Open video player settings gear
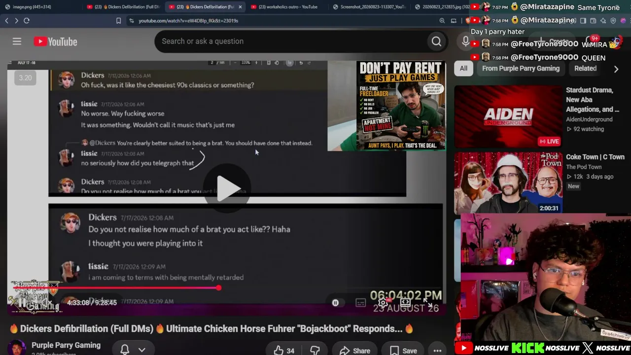Screen dimensions: 631x355 click(383, 302)
